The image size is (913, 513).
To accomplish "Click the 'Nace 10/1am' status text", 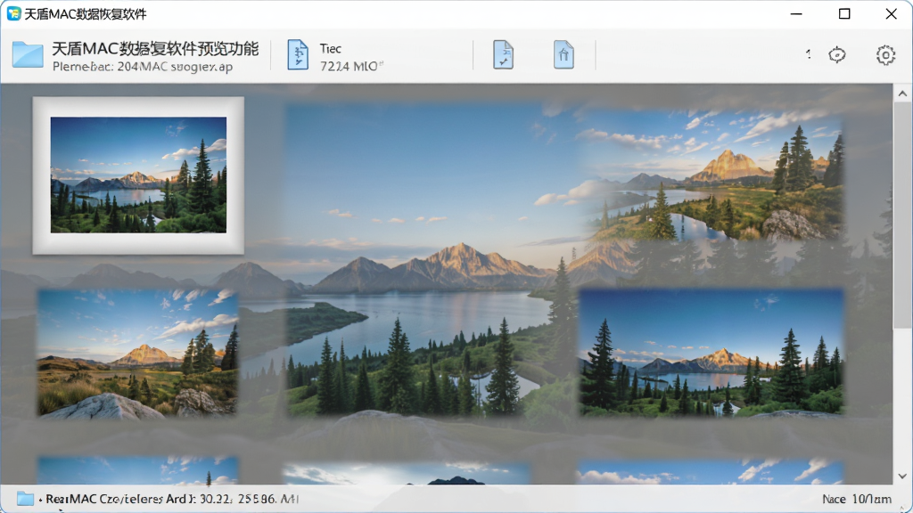I will tap(857, 499).
